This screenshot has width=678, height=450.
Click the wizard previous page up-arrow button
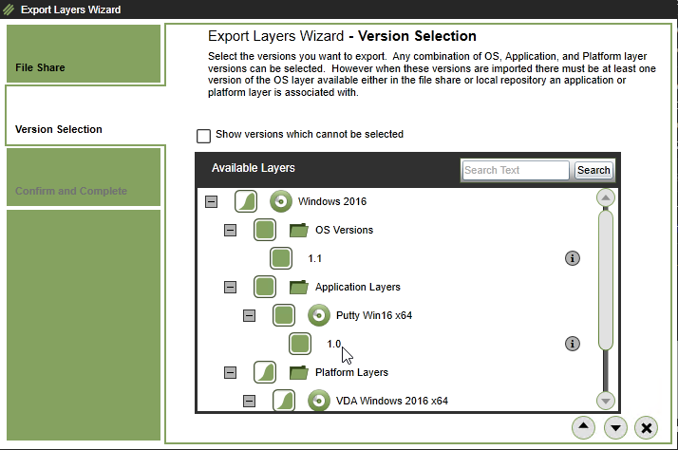[583, 427]
